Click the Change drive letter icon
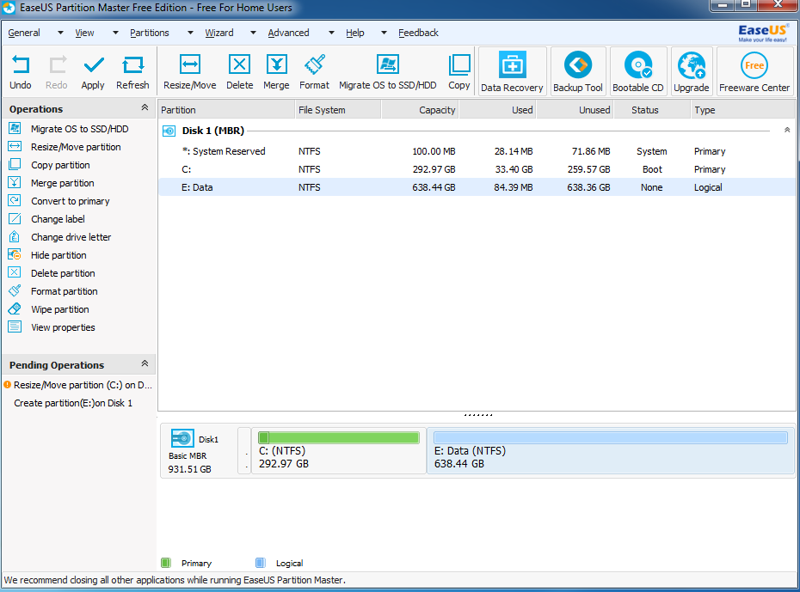This screenshot has height=592, width=800. 15,237
